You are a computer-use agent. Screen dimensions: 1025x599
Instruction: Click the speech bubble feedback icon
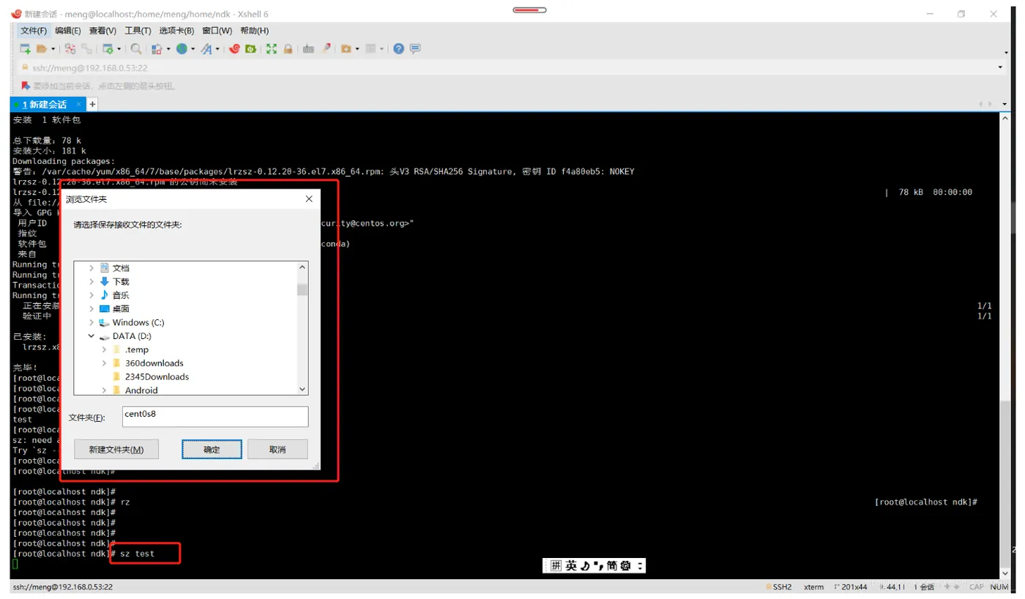tap(415, 49)
